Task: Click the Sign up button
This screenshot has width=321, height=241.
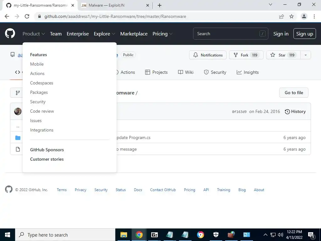Action: pos(304,34)
